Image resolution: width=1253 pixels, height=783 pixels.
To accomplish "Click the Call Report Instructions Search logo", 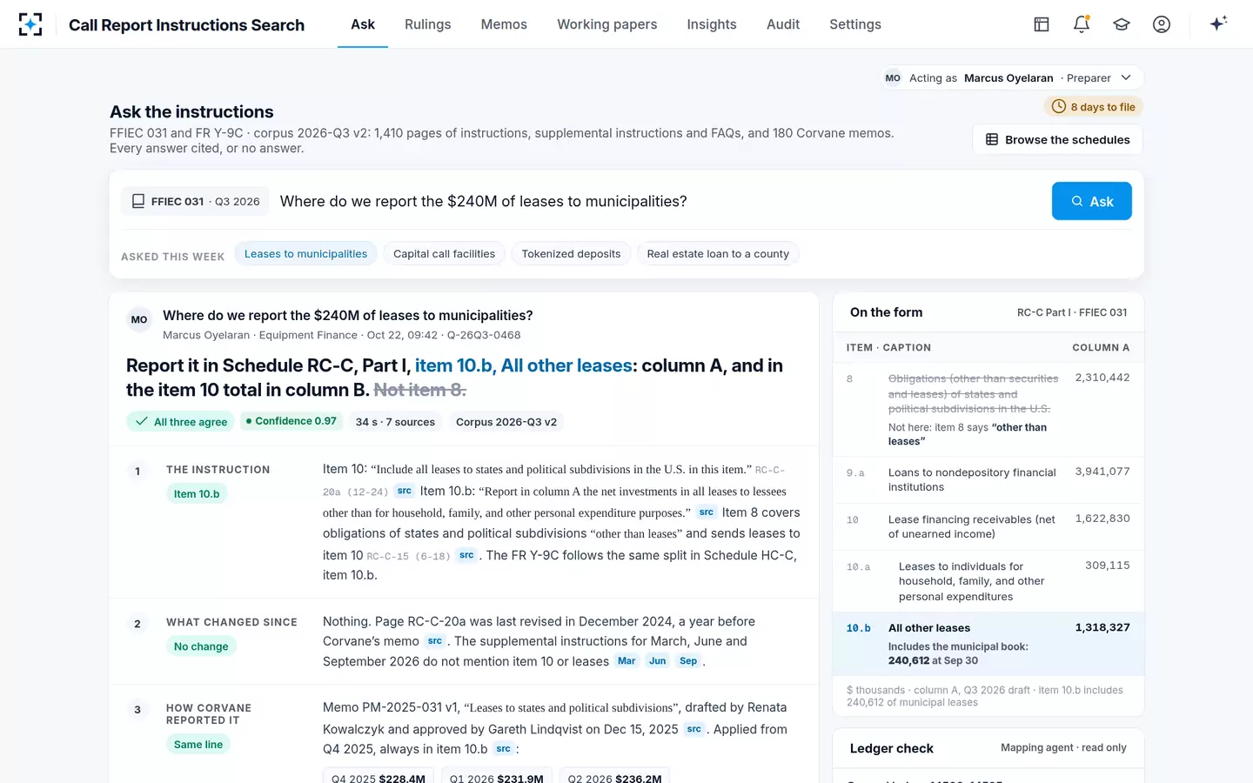I will pyautogui.click(x=30, y=24).
